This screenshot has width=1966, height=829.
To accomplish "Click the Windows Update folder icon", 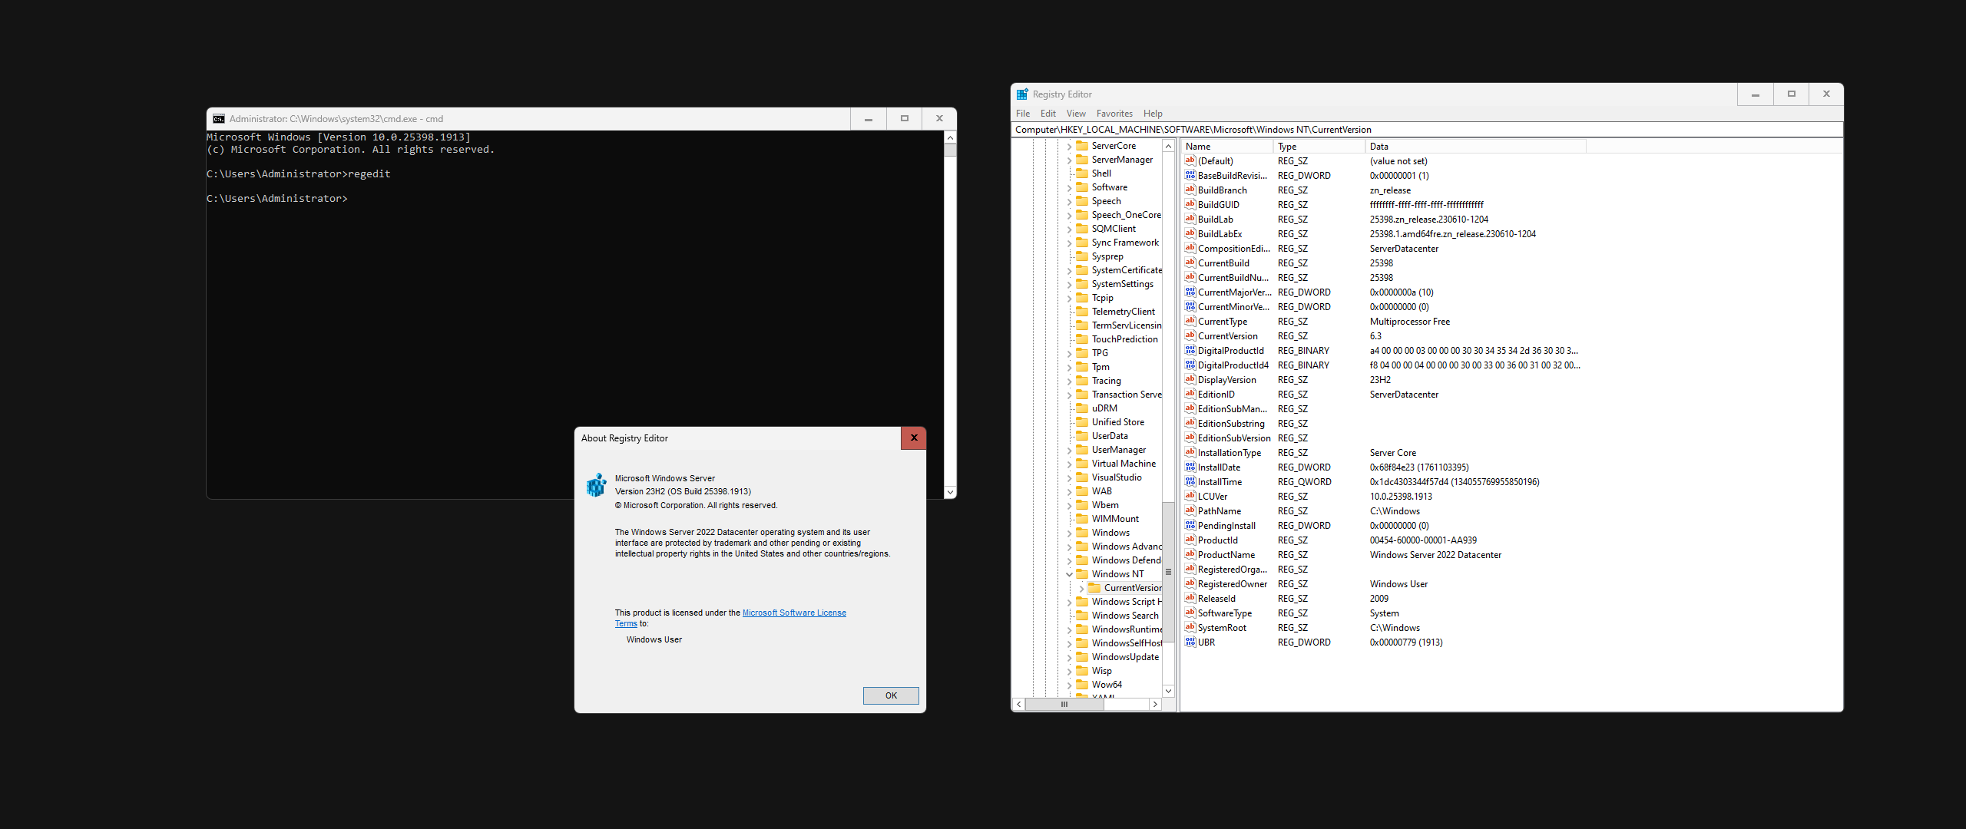I will click(1083, 657).
